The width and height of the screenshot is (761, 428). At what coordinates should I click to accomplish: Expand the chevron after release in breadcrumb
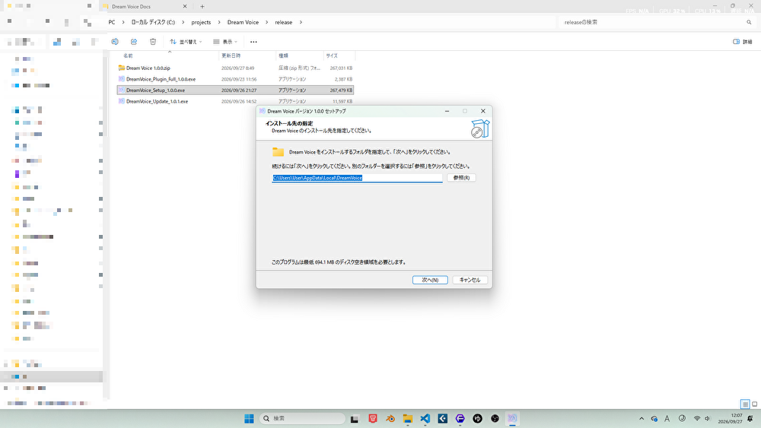(x=301, y=22)
